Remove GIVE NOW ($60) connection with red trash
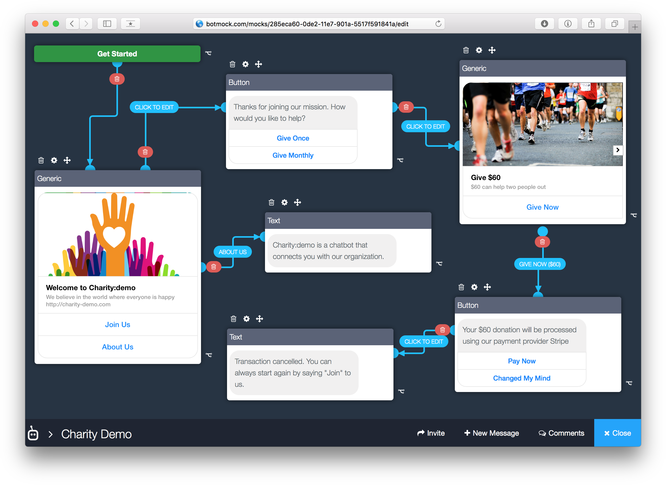 [x=542, y=242]
